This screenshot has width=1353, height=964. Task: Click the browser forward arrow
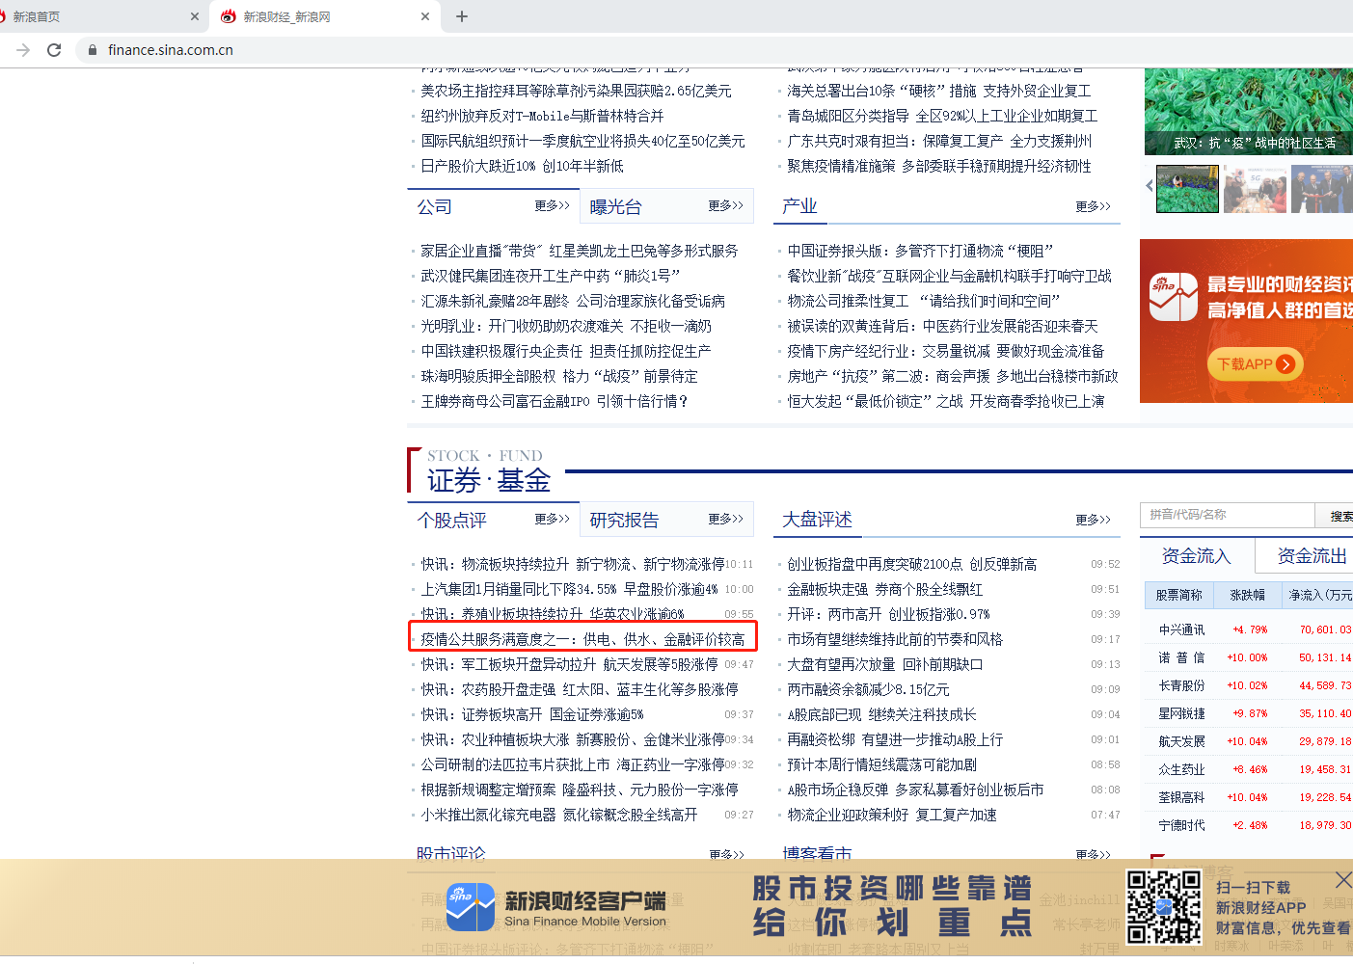point(23,50)
